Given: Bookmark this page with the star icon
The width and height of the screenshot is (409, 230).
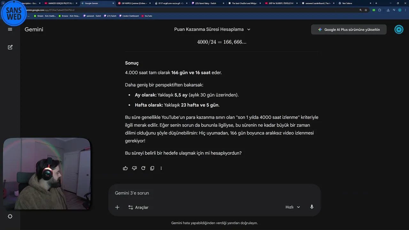Looking at the screenshot, I should click(366, 10).
